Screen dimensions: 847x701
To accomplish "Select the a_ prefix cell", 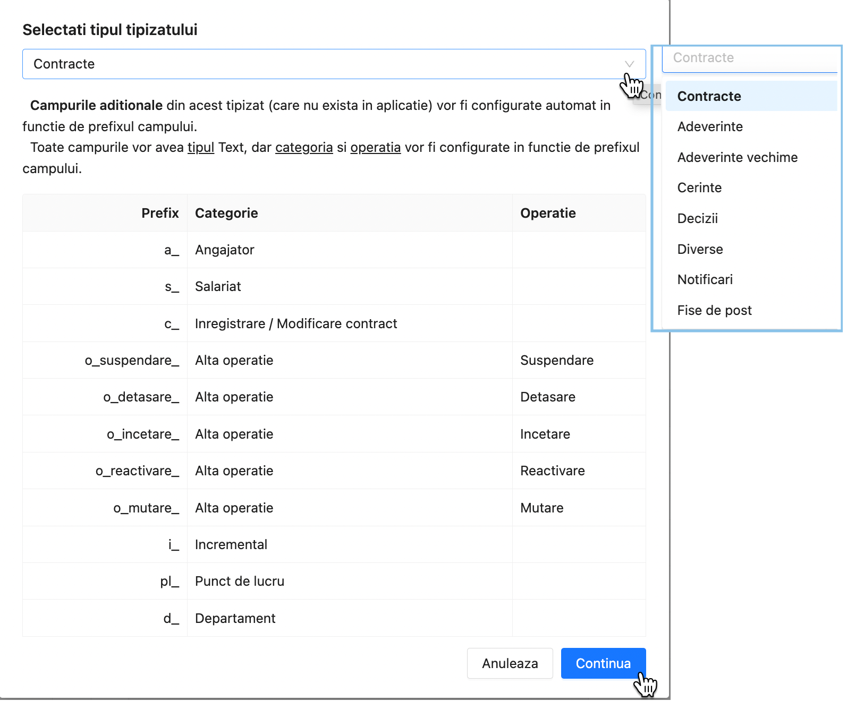I will point(105,250).
